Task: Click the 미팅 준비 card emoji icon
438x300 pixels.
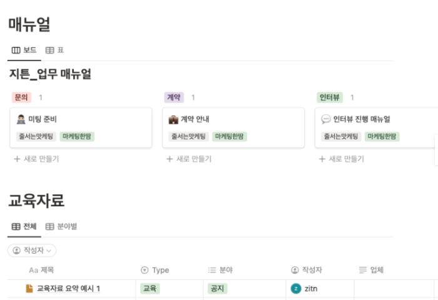Action: click(21, 119)
